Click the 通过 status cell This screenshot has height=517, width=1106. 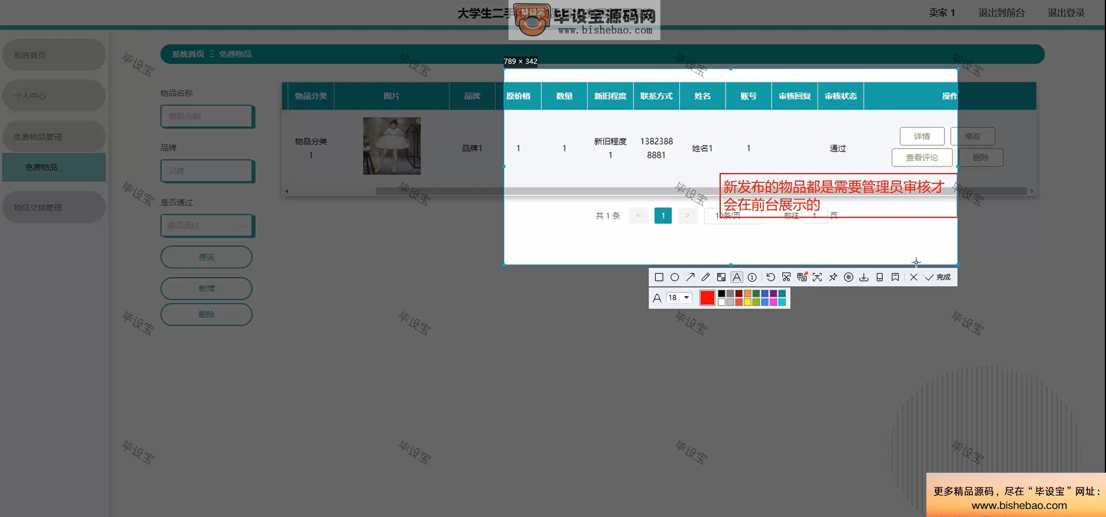pyautogui.click(x=838, y=148)
